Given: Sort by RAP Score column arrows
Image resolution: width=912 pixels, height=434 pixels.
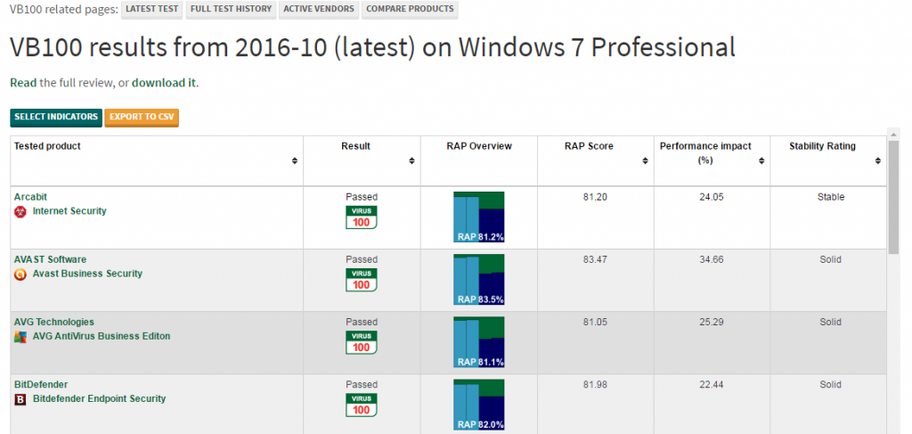Looking at the screenshot, I should (x=645, y=161).
